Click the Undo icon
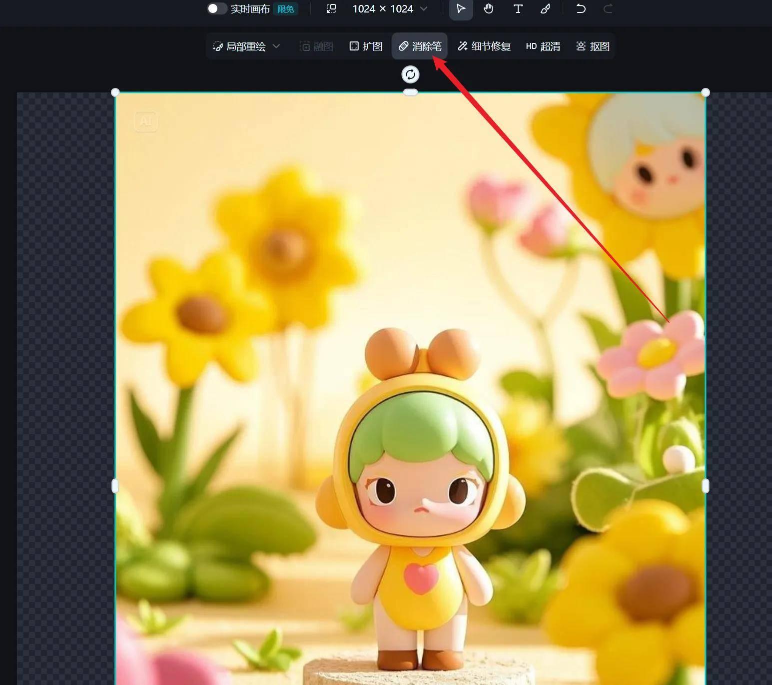This screenshot has width=772, height=685. [581, 8]
